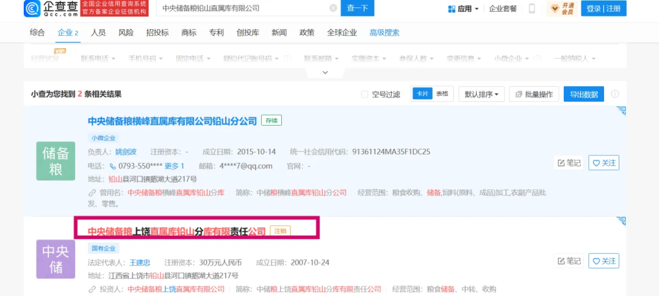The width and height of the screenshot is (659, 296).
Task: Click the 批量操作 button
Action: (534, 94)
